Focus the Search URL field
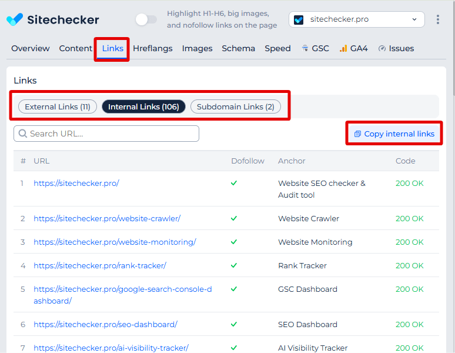Screen dimensions: 455x353 [x=106, y=134]
